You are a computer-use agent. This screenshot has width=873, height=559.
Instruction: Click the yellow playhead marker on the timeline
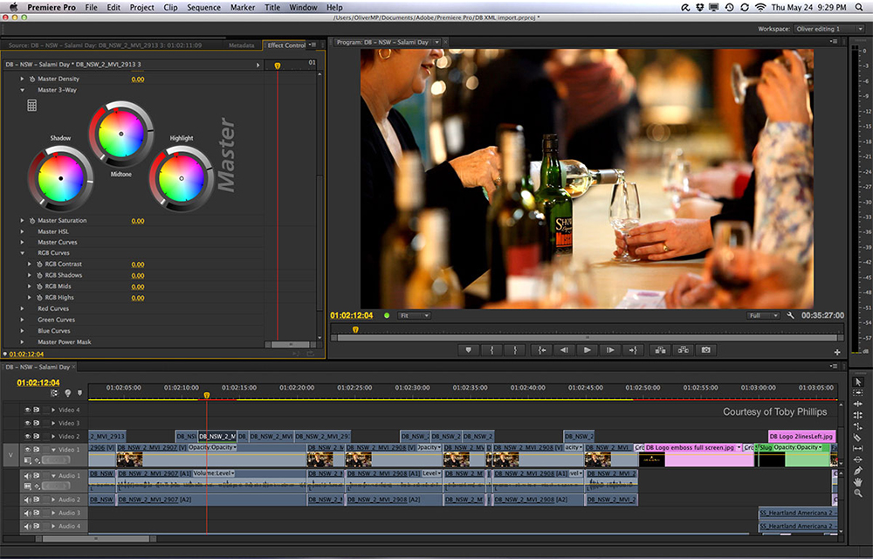coord(206,396)
